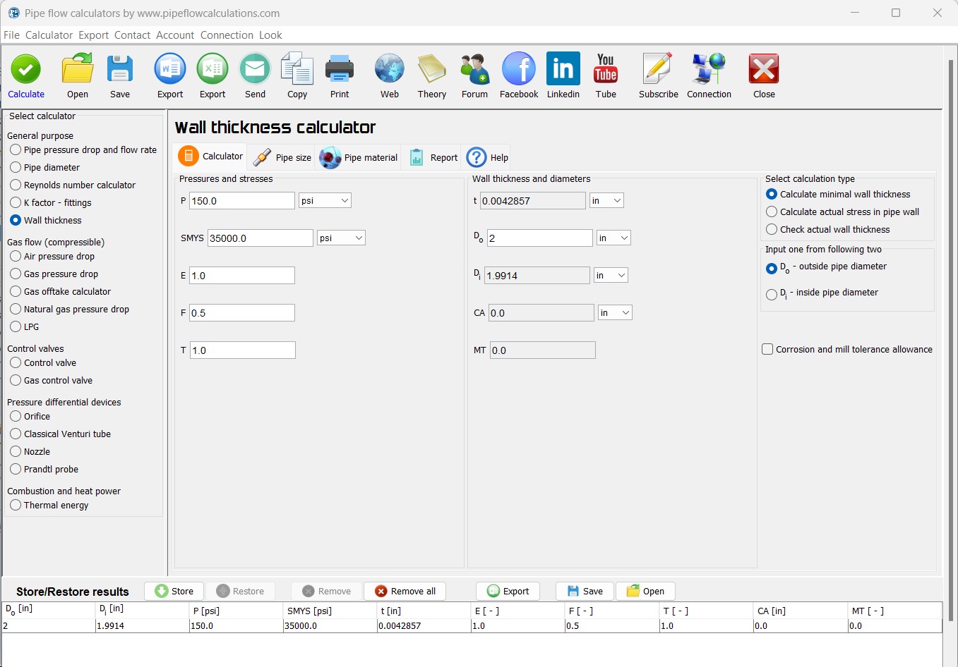Switch to the Pipe material tab

[359, 157]
